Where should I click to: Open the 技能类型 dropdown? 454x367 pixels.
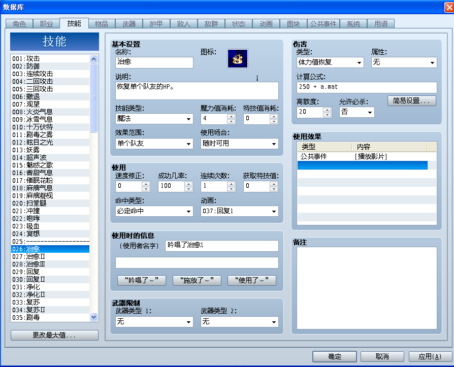pyautogui.click(x=154, y=119)
